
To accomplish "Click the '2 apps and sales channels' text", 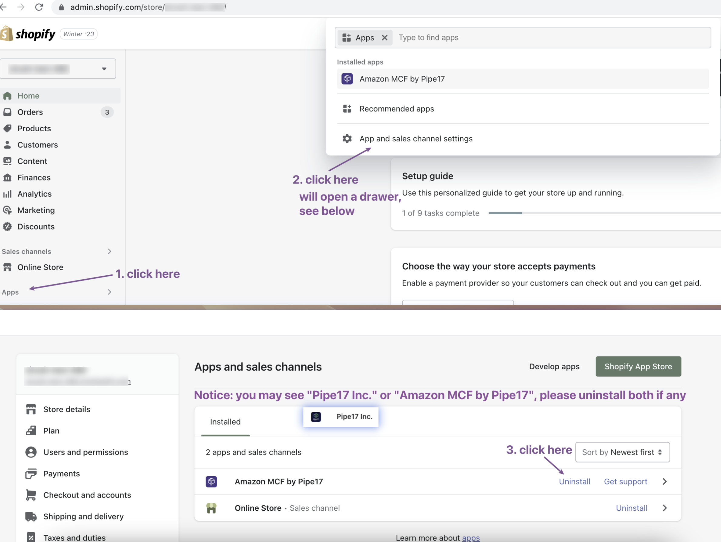I will pos(253,452).
